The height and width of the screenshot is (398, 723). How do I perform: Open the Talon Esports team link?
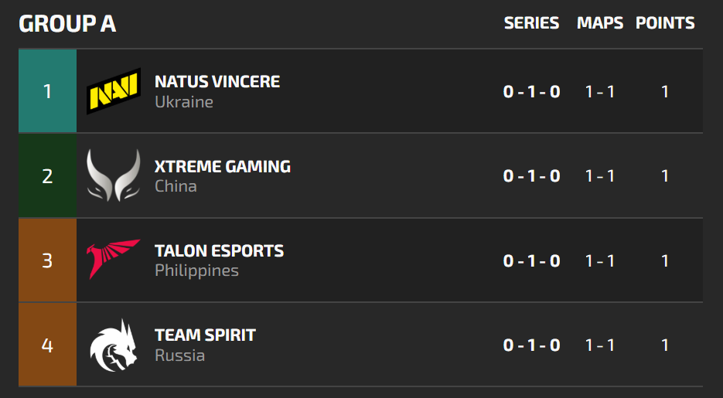(x=219, y=250)
